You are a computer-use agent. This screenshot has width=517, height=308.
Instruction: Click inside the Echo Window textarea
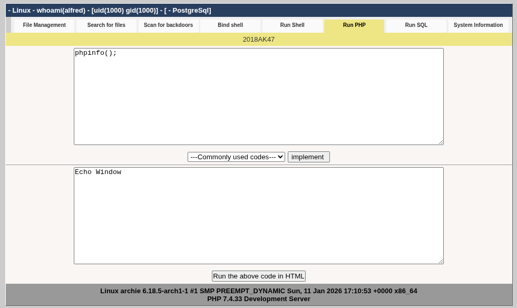tap(258, 216)
